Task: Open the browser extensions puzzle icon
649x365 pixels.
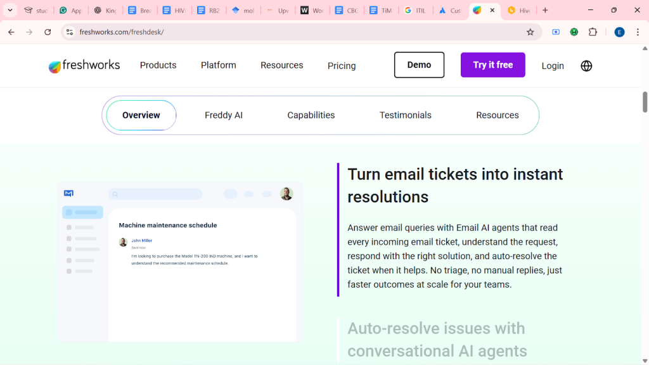Action: point(593,32)
